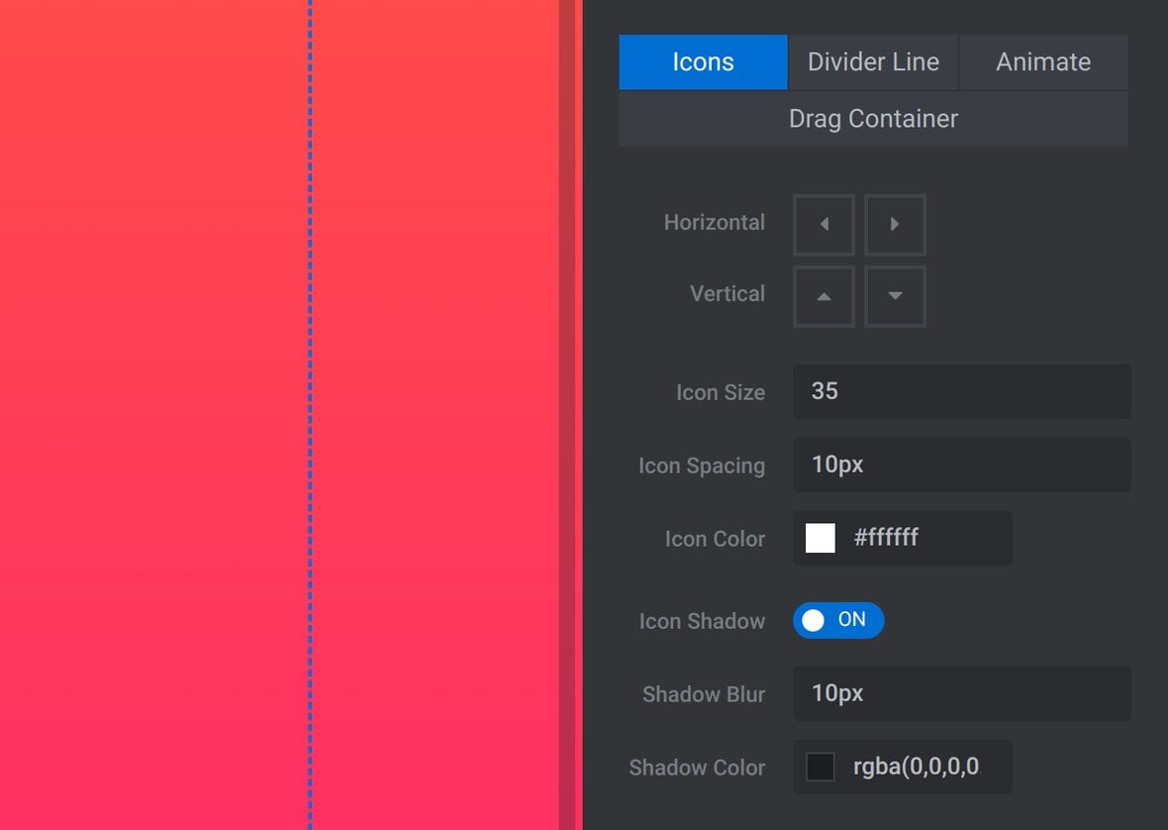
Task: Click the Shadow Blur label
Action: [703, 694]
